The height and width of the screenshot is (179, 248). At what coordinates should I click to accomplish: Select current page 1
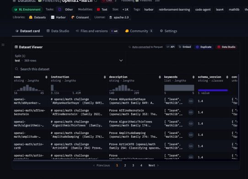point(117,166)
